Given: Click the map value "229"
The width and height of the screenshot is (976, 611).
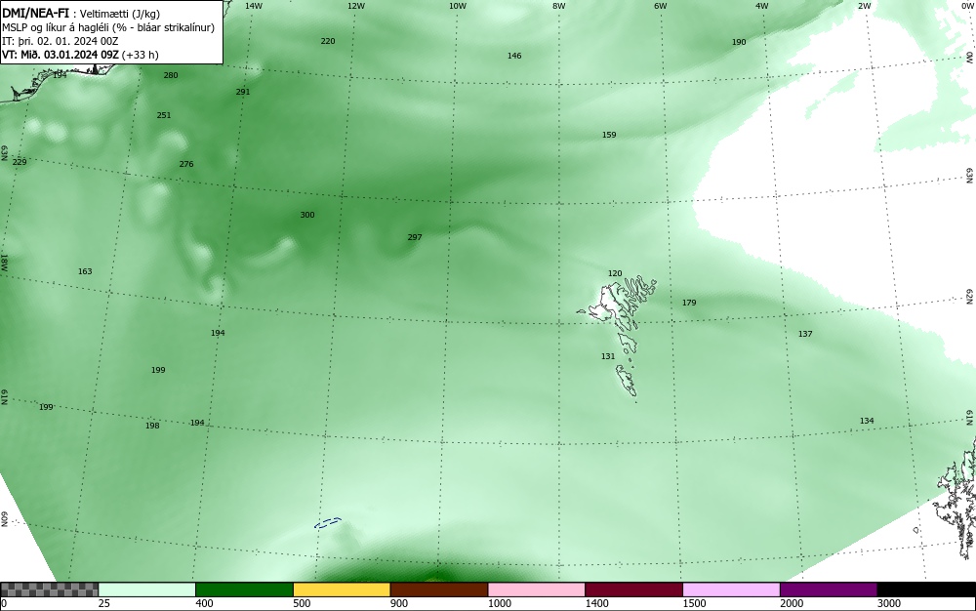Looking at the screenshot, I should [20, 162].
